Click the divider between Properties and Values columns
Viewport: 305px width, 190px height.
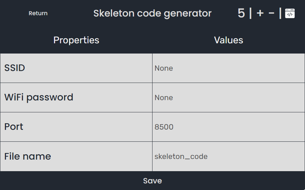[x=152, y=112]
